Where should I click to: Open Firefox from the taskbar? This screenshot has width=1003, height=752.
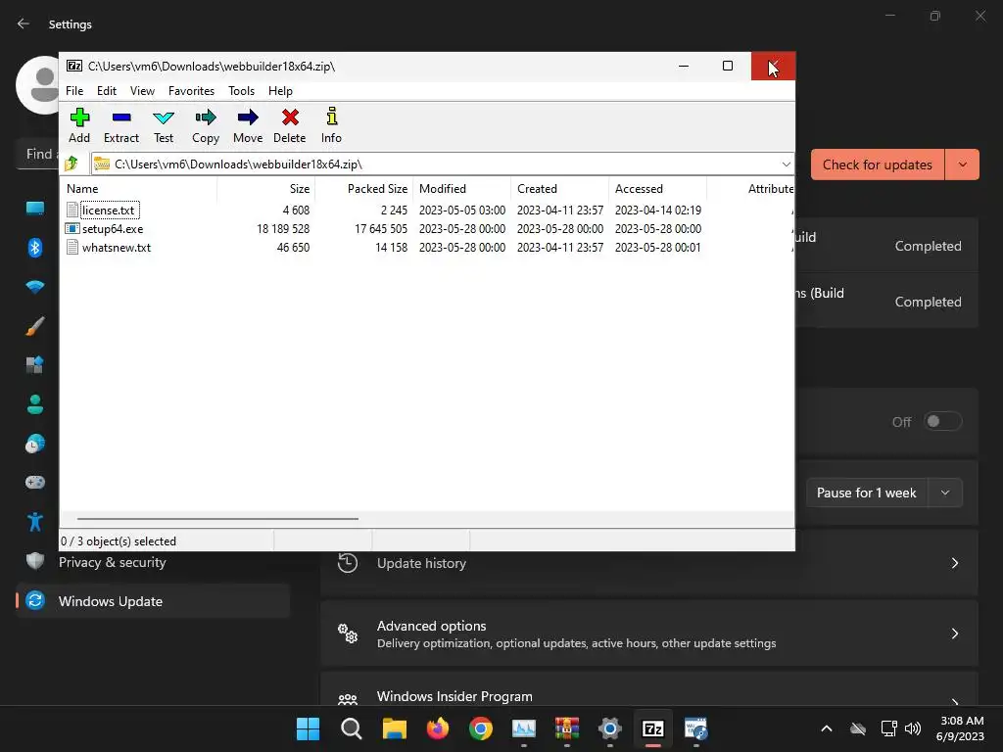pyautogui.click(x=438, y=728)
